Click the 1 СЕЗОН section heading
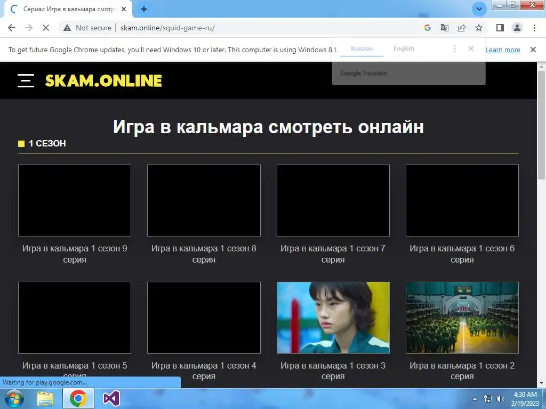Viewport: 546px width, 409px height. pyautogui.click(x=47, y=143)
